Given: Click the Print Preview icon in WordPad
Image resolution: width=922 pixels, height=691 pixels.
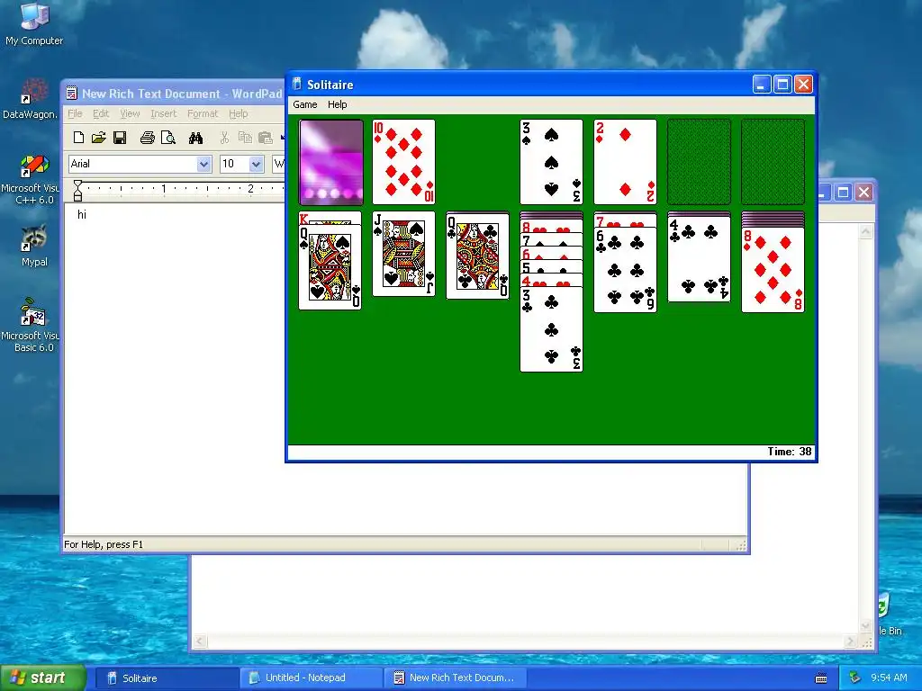Looking at the screenshot, I should point(168,138).
